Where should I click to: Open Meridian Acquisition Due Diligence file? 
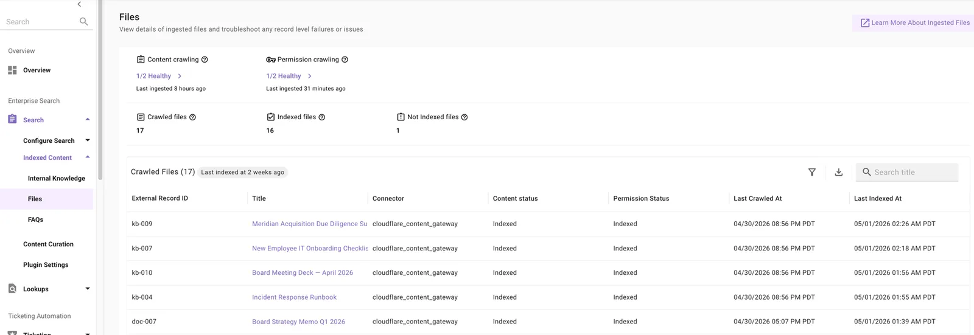coord(309,224)
